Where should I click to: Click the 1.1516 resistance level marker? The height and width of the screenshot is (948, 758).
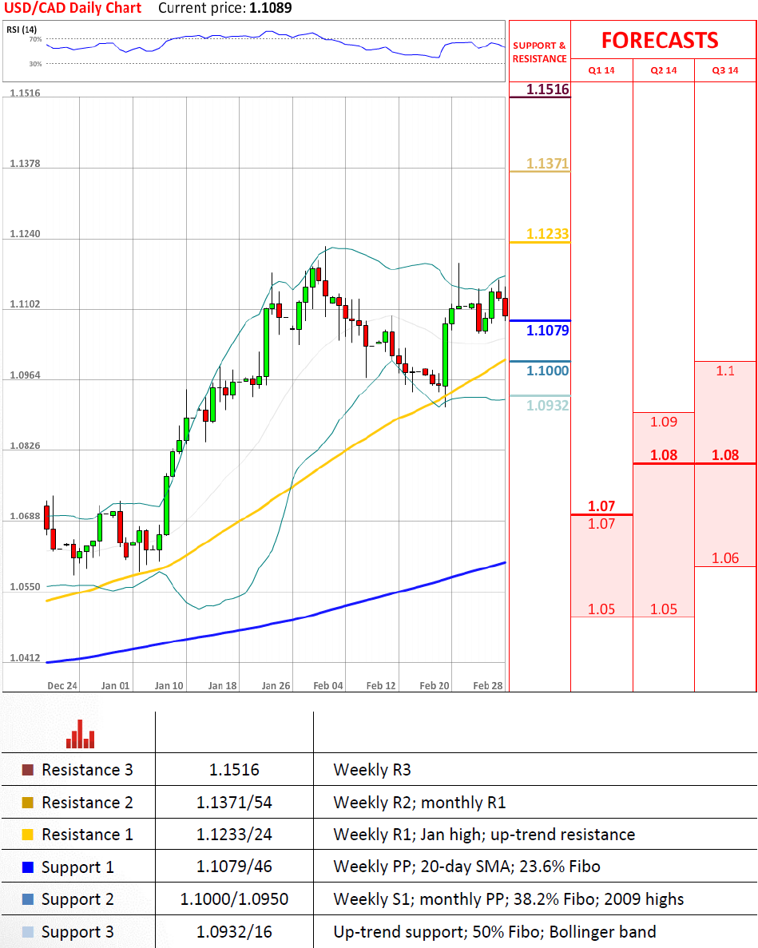point(548,89)
